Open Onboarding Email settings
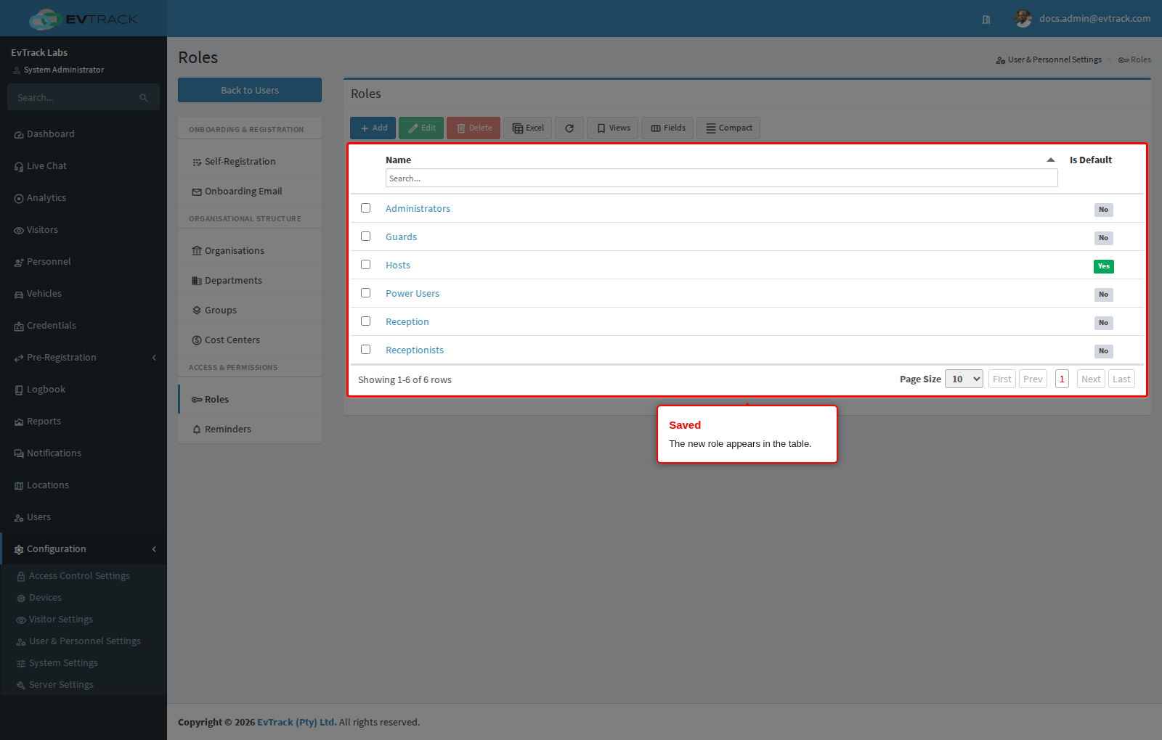This screenshot has height=740, width=1162. point(250,192)
